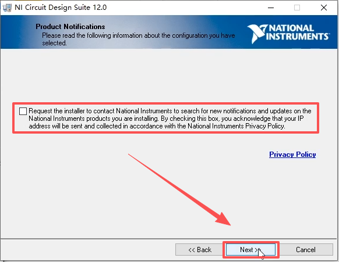
Task: Click the Product Notifications heading
Action: tap(70, 27)
